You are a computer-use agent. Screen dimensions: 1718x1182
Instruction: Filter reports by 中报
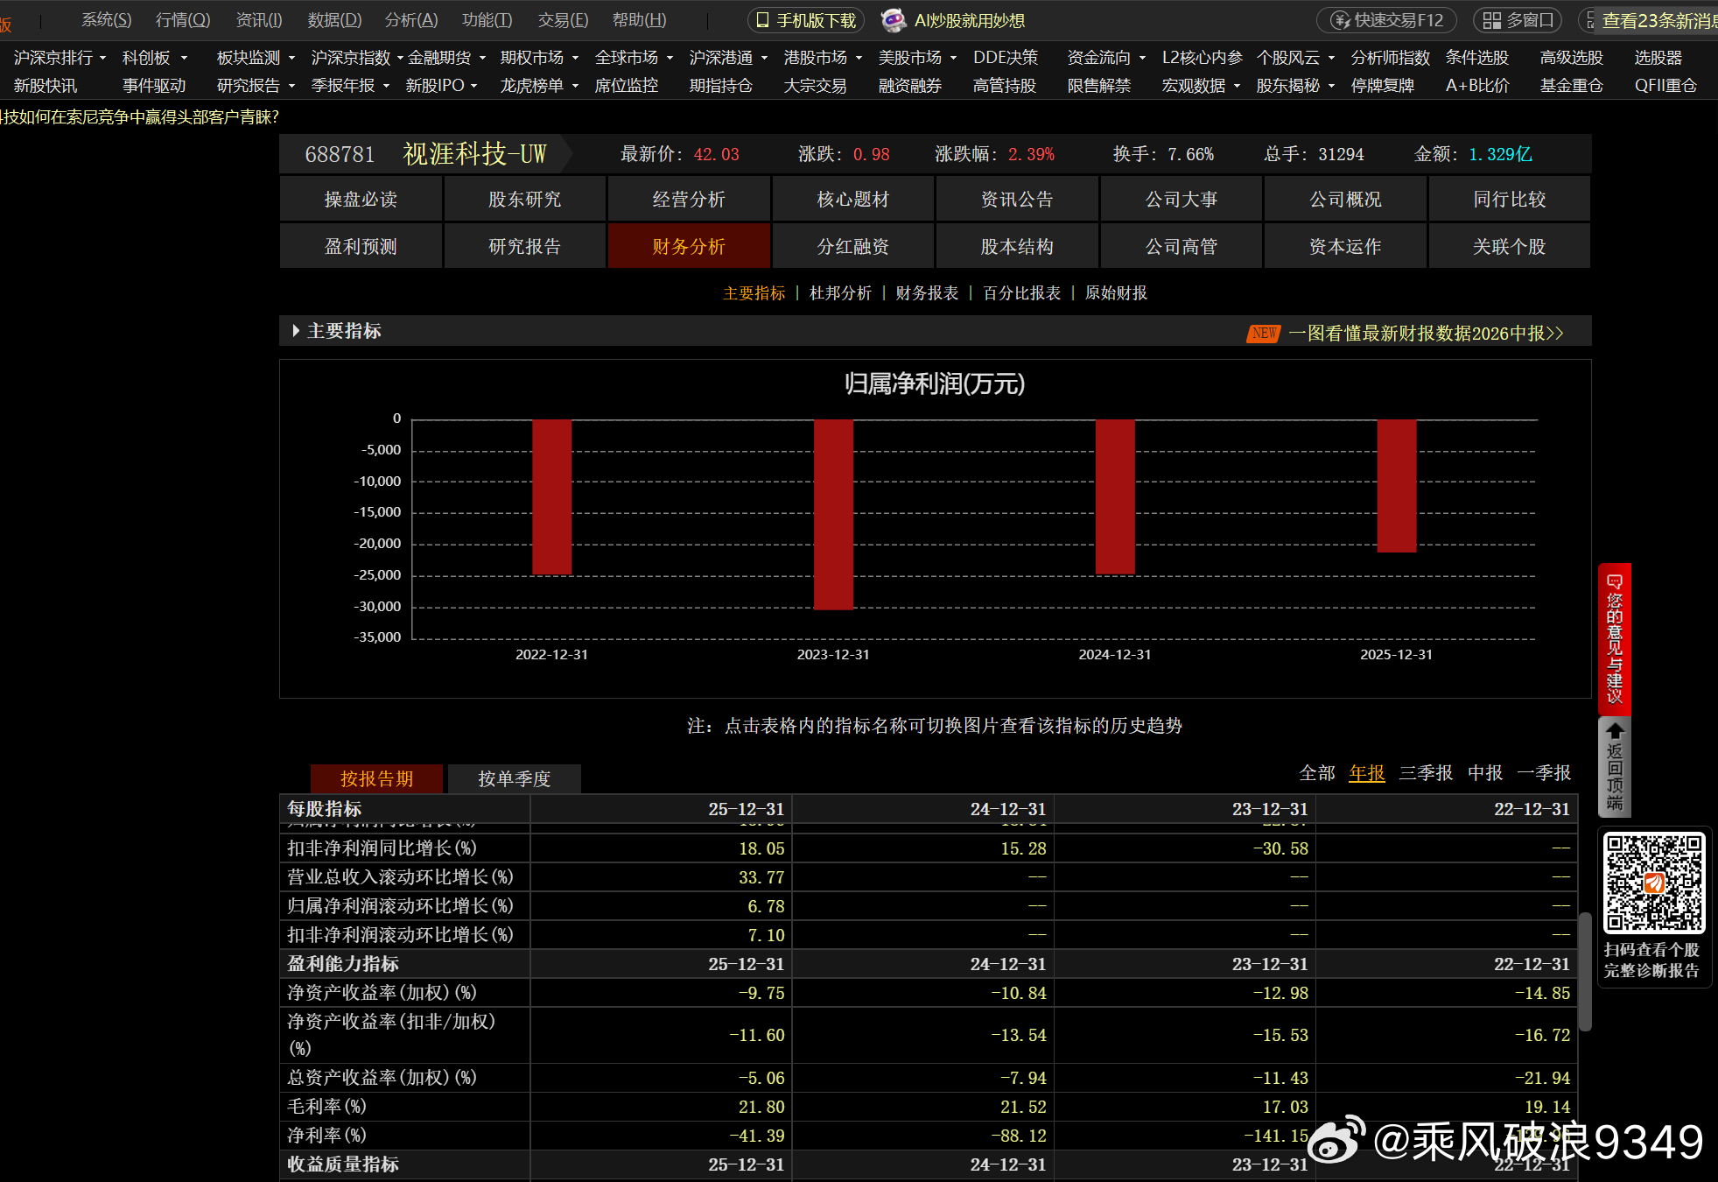[x=1485, y=773]
